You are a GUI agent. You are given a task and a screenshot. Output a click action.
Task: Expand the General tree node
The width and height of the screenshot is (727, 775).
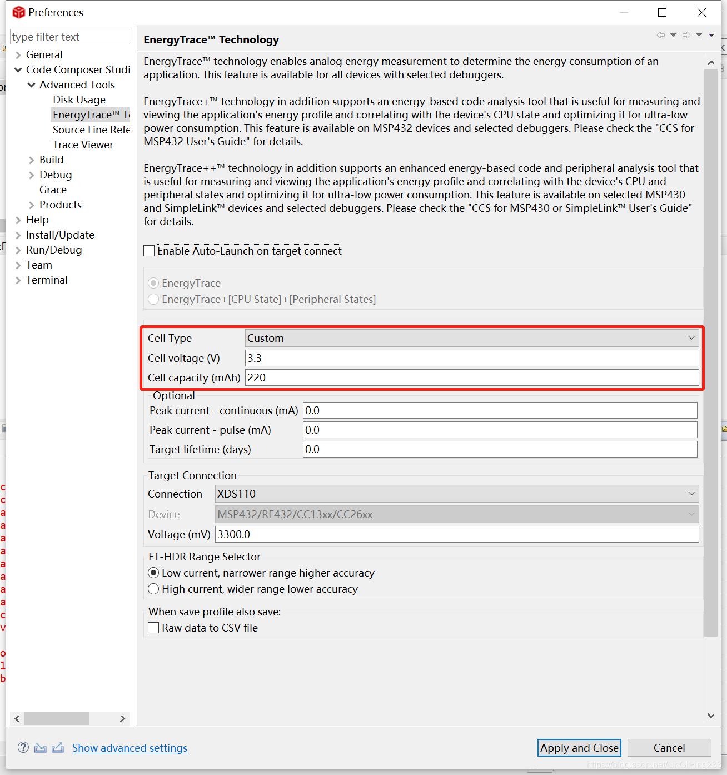click(x=18, y=55)
